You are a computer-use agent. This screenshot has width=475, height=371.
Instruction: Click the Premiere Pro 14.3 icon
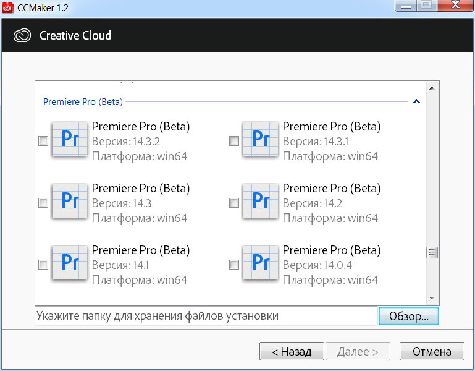tap(69, 201)
